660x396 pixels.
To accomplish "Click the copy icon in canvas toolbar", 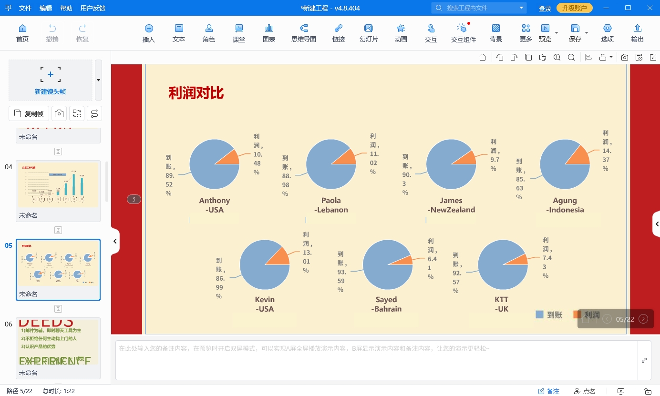I will 528,57.
